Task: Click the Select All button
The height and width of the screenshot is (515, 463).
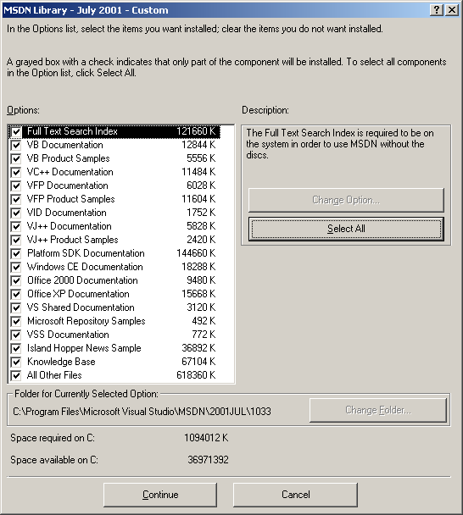Action: 346,229
